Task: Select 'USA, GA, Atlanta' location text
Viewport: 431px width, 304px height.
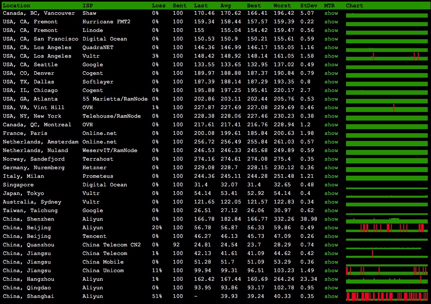Action: click(x=30, y=99)
